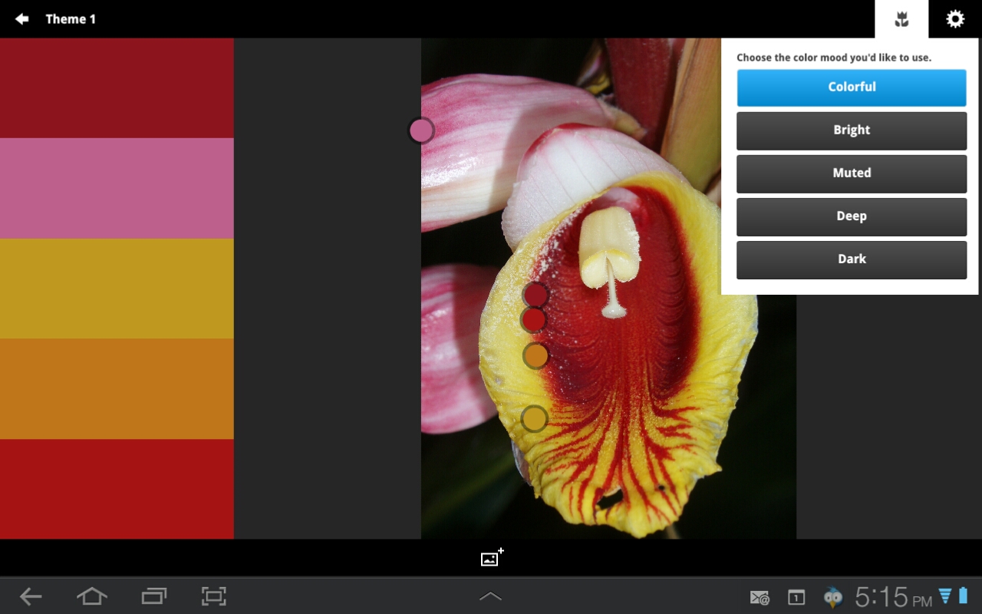Image resolution: width=982 pixels, height=614 pixels.
Task: Tap the back arrow beside Theme 1
Action: (21, 19)
